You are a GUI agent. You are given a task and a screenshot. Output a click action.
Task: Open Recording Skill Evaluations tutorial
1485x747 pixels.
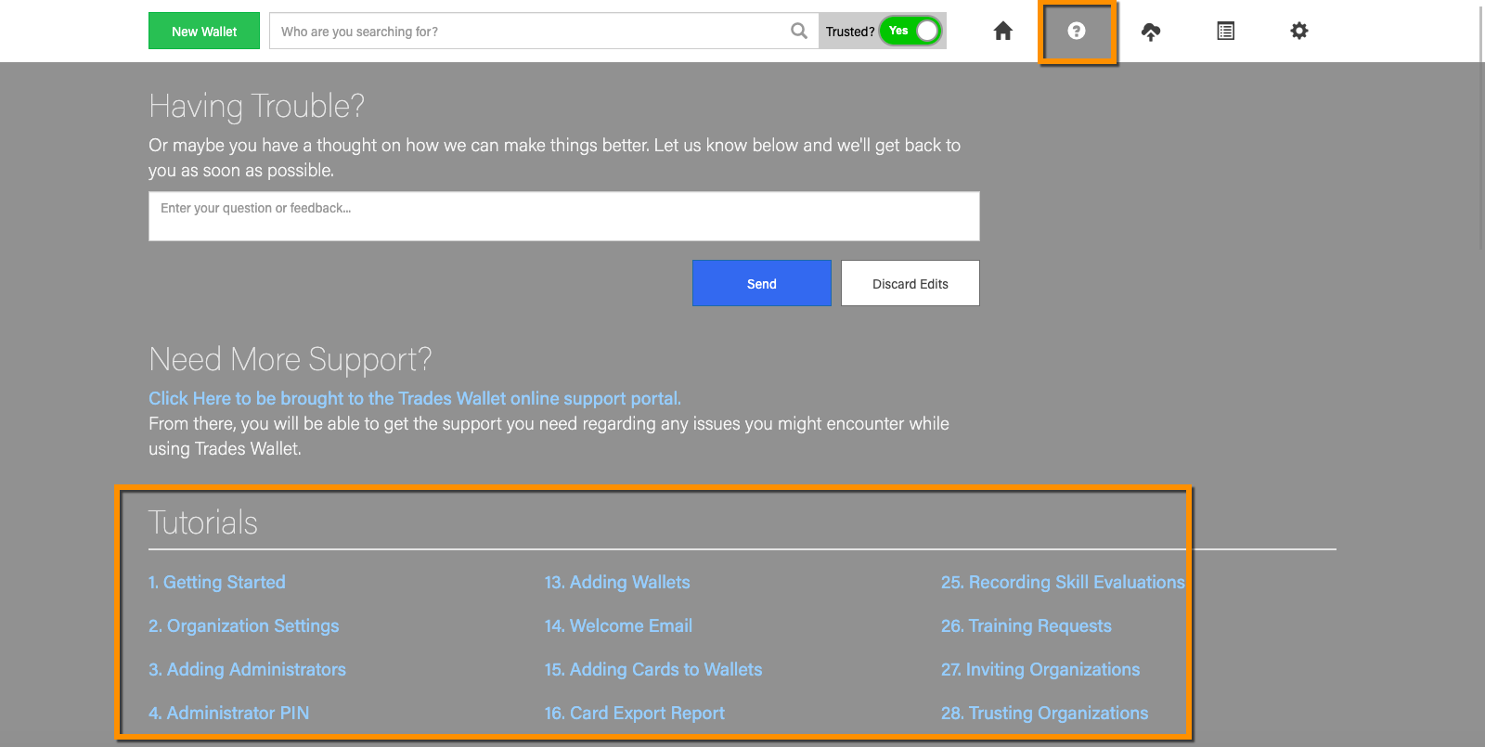(x=1063, y=583)
